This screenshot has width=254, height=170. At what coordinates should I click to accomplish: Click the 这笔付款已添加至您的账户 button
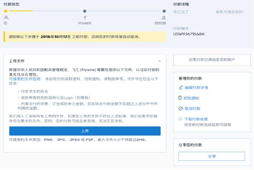[212, 60]
